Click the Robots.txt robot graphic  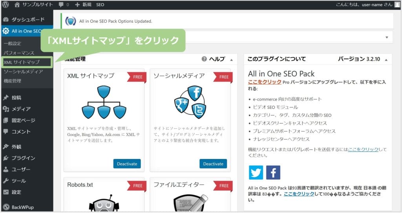coord(104,203)
